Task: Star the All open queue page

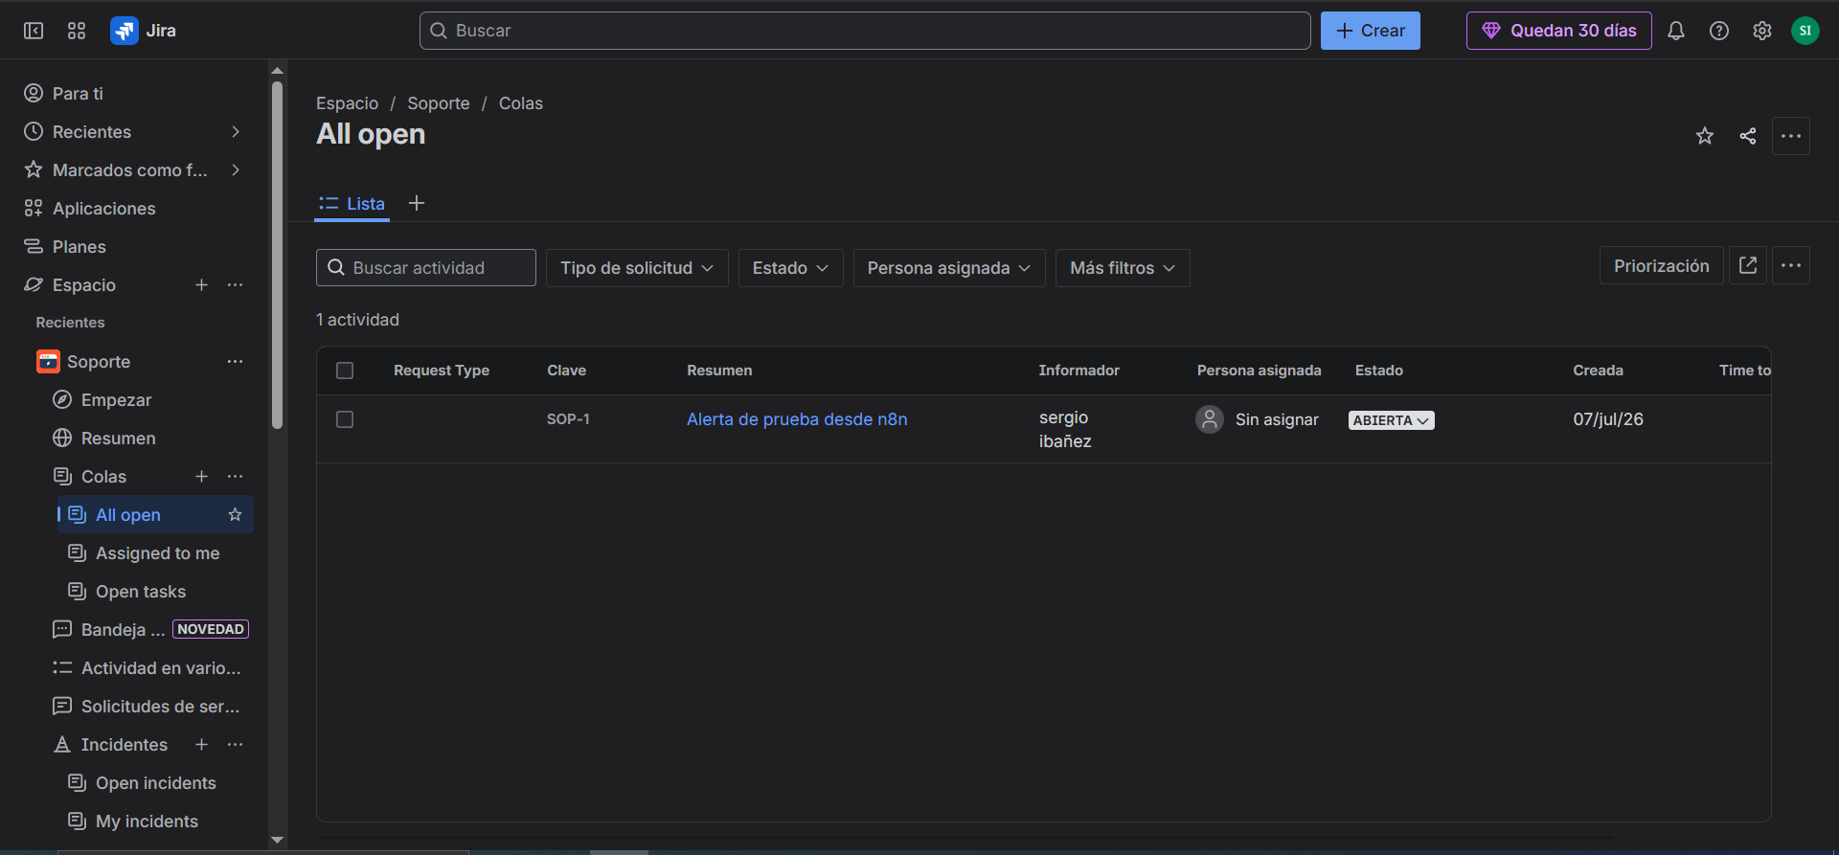Action: pyautogui.click(x=1704, y=136)
